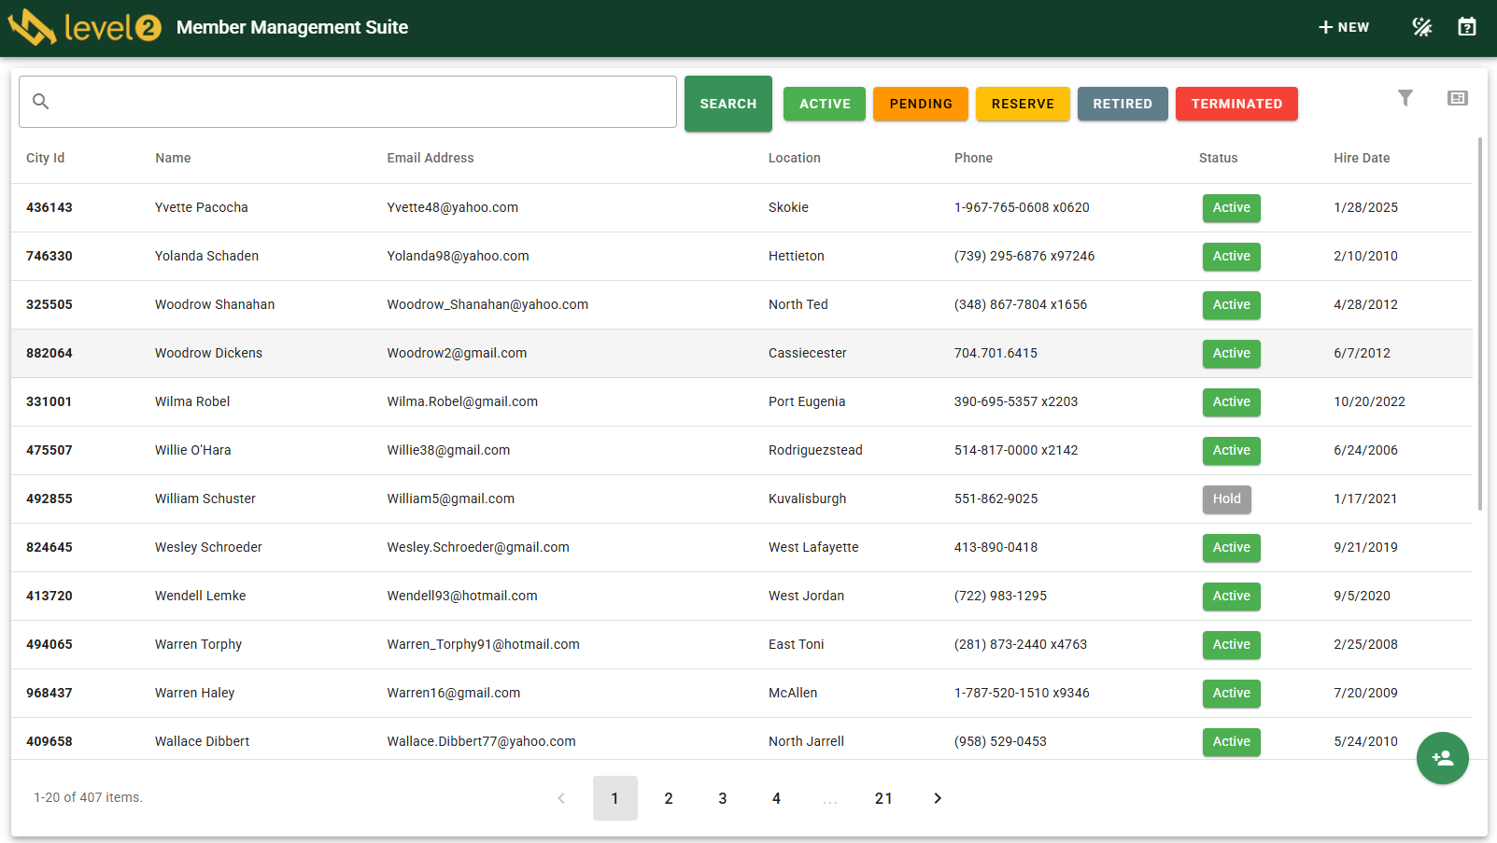Go to next page arrow

938,798
